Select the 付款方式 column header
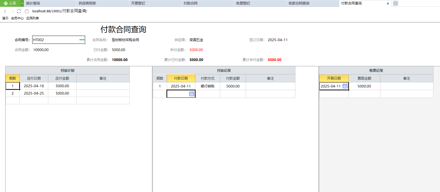 (x=208, y=78)
